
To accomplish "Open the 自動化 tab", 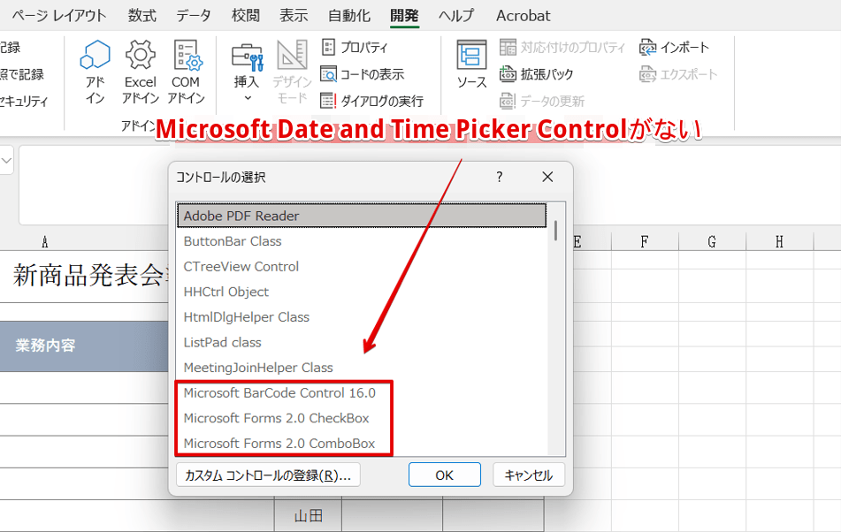I will [349, 16].
